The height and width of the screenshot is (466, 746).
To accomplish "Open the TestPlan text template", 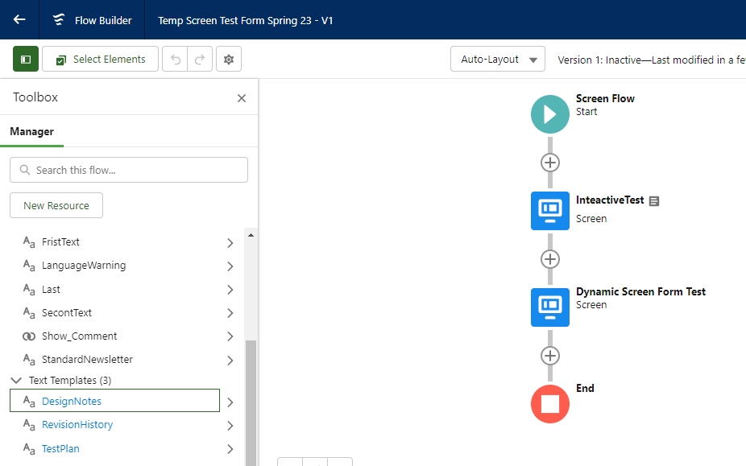I will (60, 448).
